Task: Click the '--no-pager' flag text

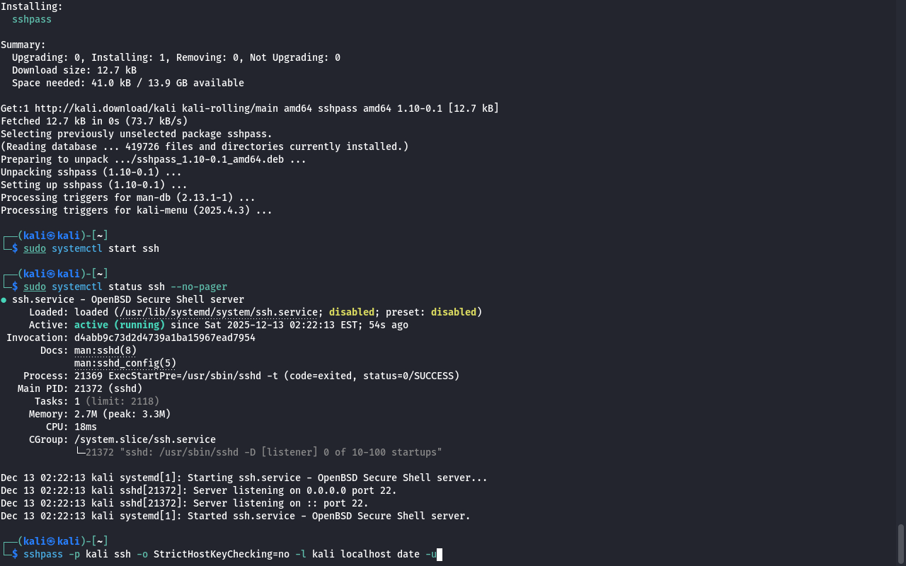Action: 199,287
